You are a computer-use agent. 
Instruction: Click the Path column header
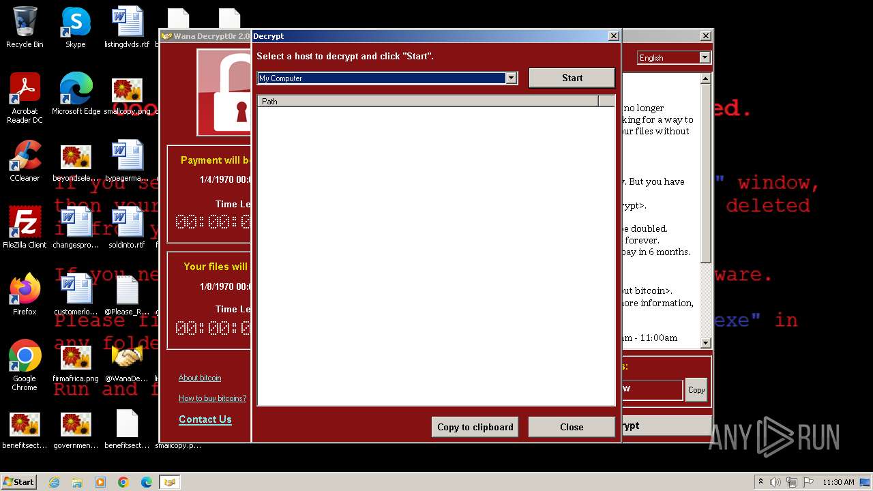point(428,101)
